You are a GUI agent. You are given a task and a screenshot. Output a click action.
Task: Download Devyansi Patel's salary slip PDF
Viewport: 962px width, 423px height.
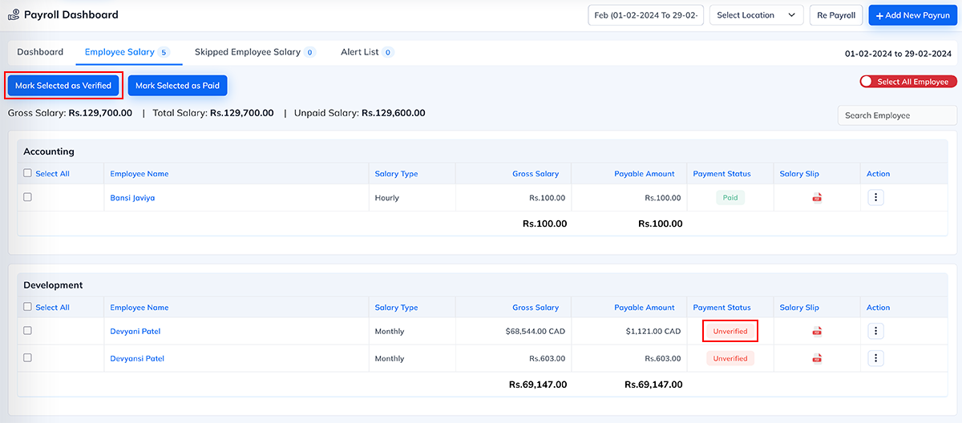click(x=817, y=359)
